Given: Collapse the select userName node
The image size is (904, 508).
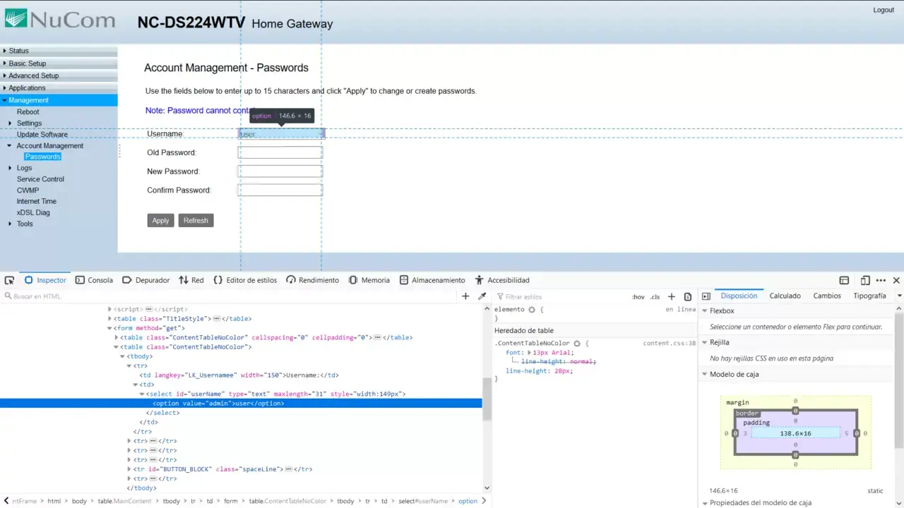Looking at the screenshot, I should point(141,394).
